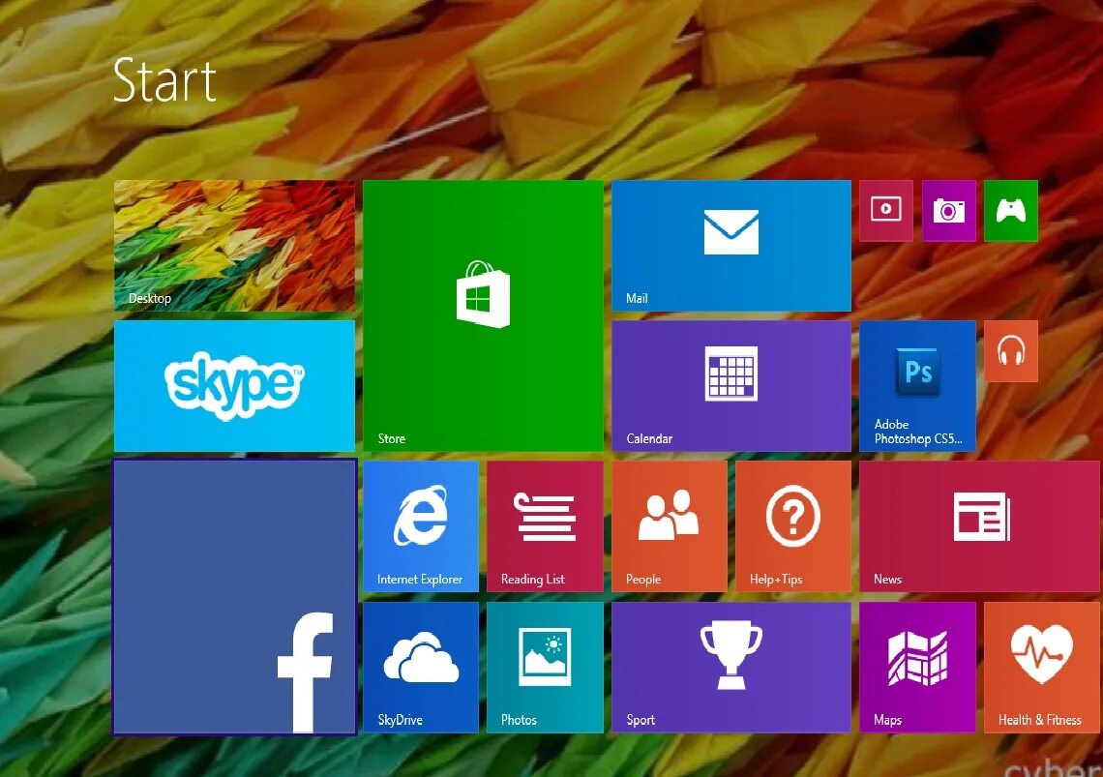
Task: Launch Internet Explorer tile
Action: tap(421, 526)
